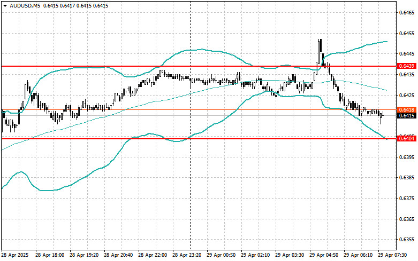418x261 pixels.
Task: Click the 0.6425 price scale value
Action: [407, 95]
